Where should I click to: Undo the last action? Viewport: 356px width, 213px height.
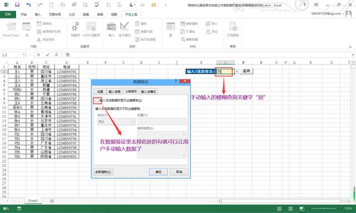(x=28, y=5)
